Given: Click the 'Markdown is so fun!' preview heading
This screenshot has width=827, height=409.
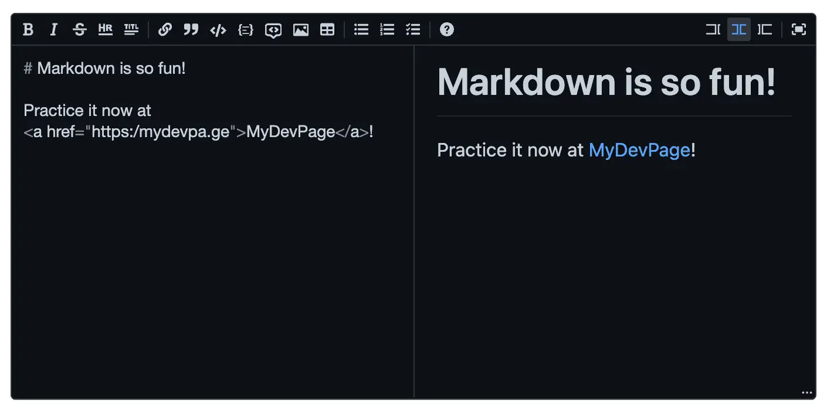Looking at the screenshot, I should click(606, 81).
